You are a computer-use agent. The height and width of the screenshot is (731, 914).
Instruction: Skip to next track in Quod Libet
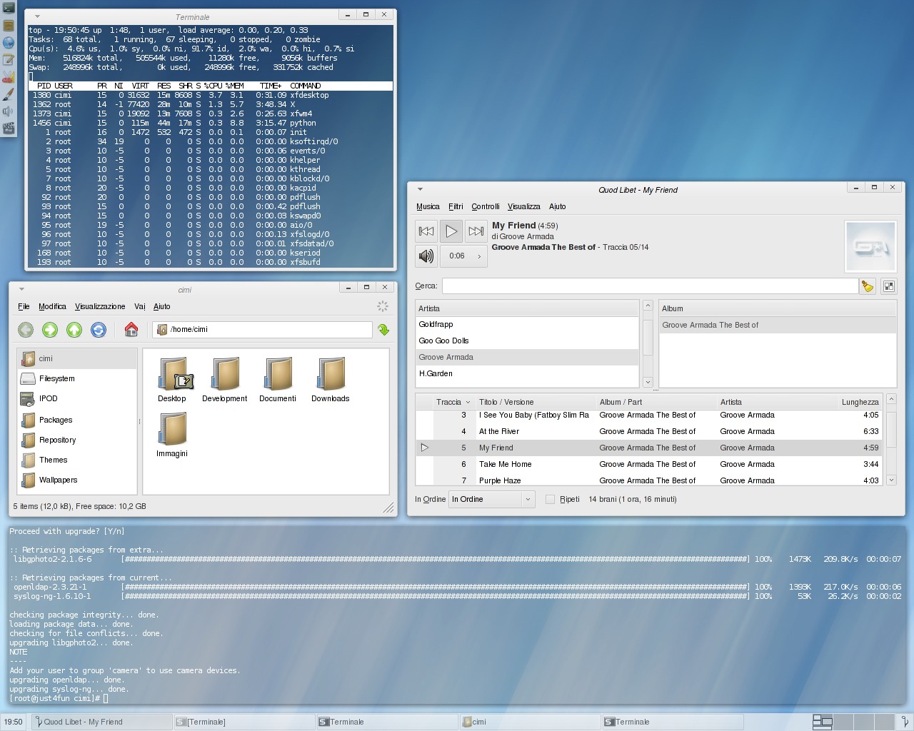coord(476,231)
